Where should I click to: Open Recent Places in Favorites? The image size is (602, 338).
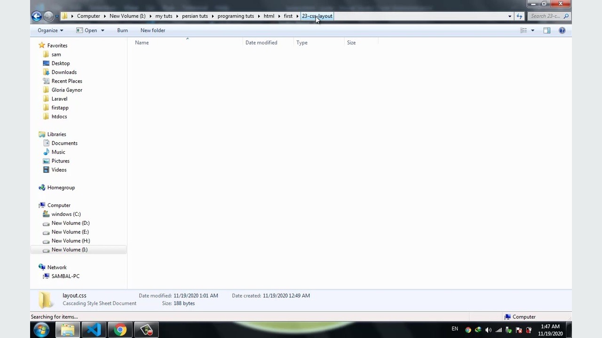click(67, 81)
